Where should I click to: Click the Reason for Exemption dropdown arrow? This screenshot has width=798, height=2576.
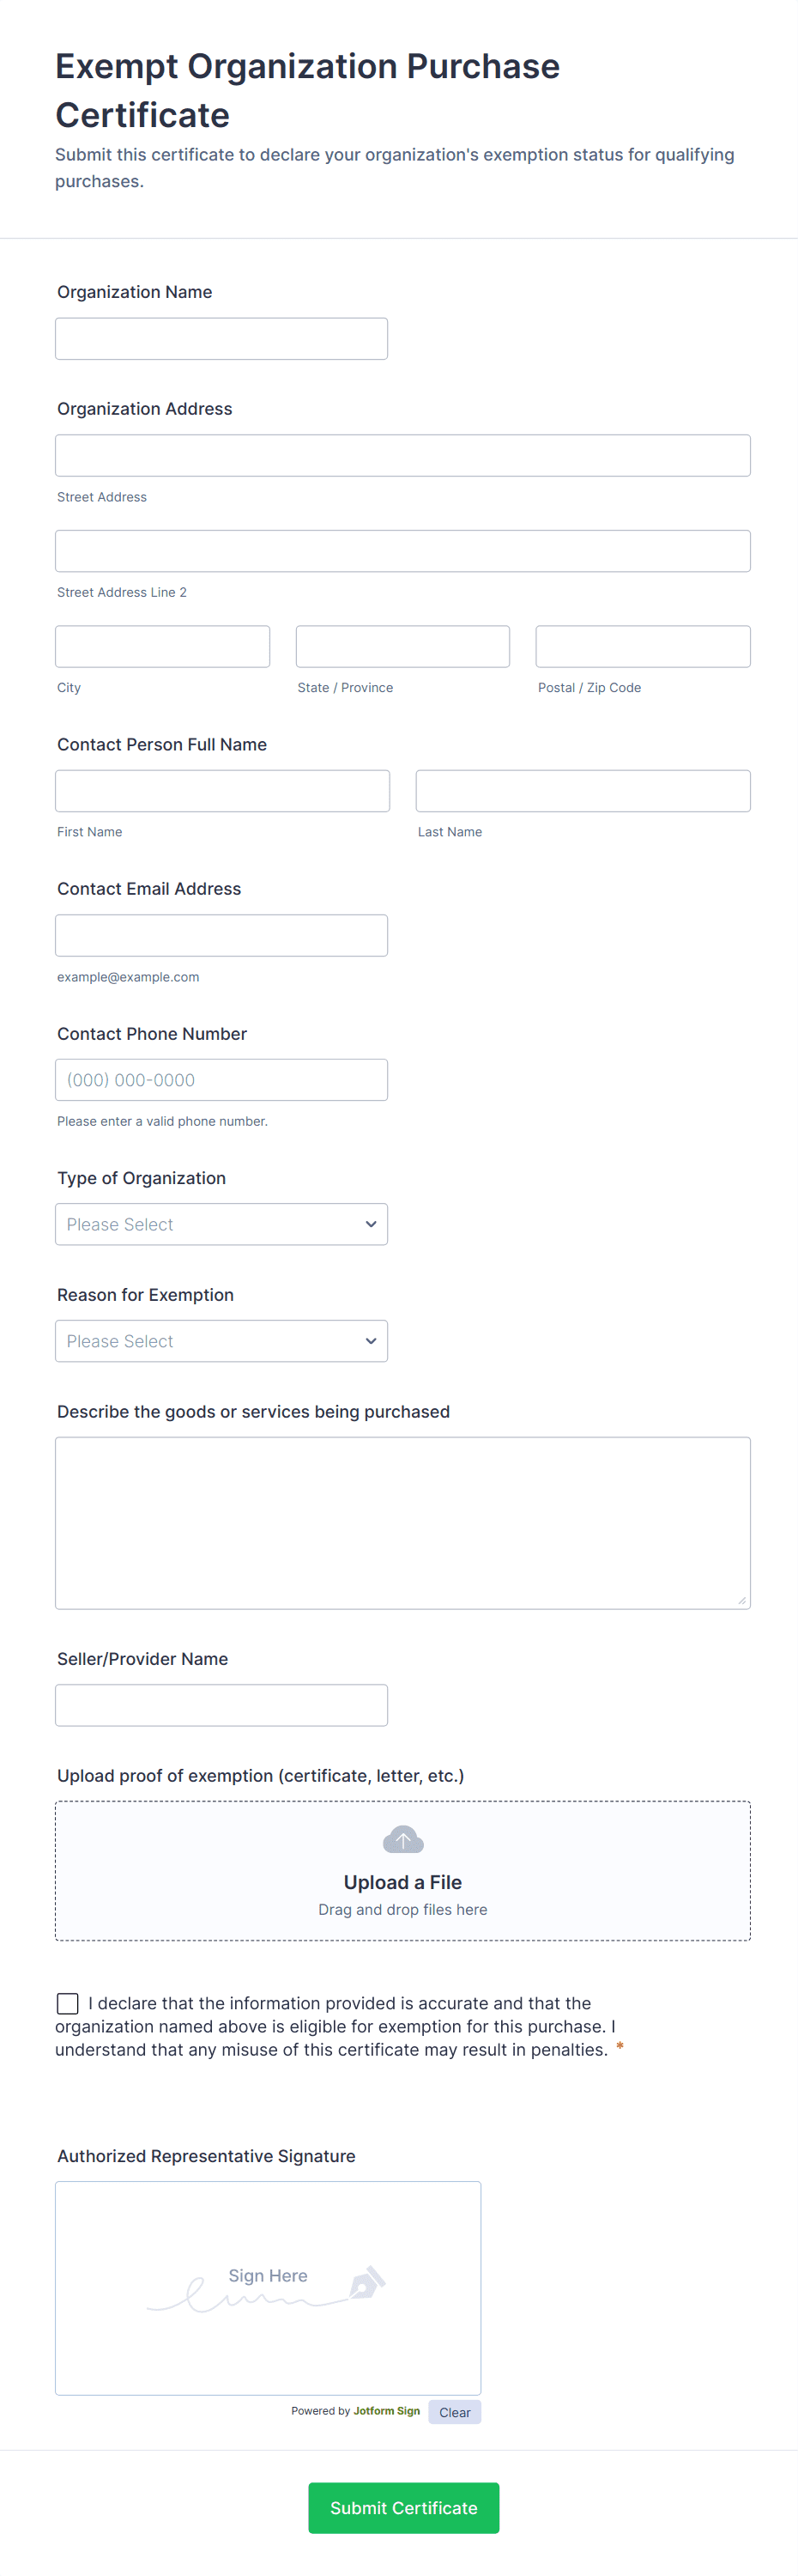(371, 1341)
